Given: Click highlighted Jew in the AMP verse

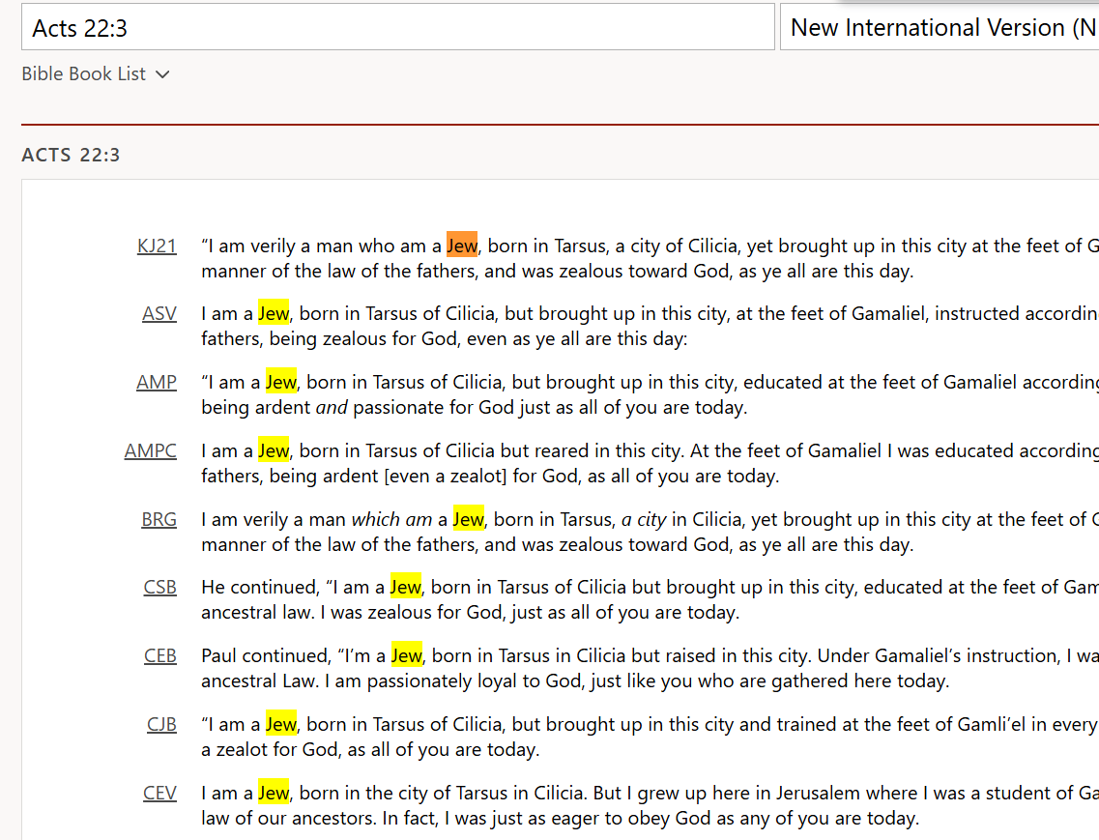Looking at the screenshot, I should pyautogui.click(x=281, y=382).
